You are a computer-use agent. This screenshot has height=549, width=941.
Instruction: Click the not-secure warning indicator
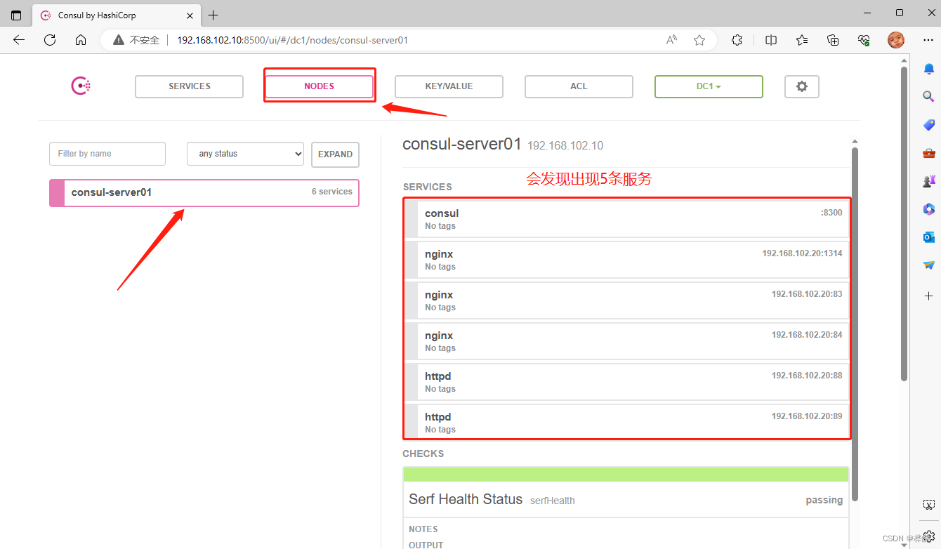(x=136, y=40)
